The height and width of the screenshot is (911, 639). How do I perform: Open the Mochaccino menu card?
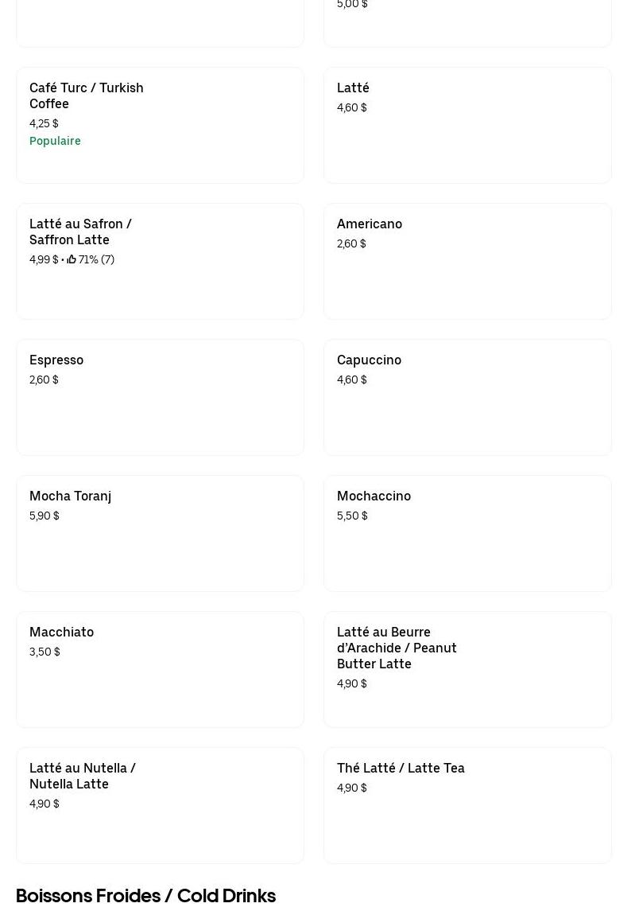click(x=467, y=534)
